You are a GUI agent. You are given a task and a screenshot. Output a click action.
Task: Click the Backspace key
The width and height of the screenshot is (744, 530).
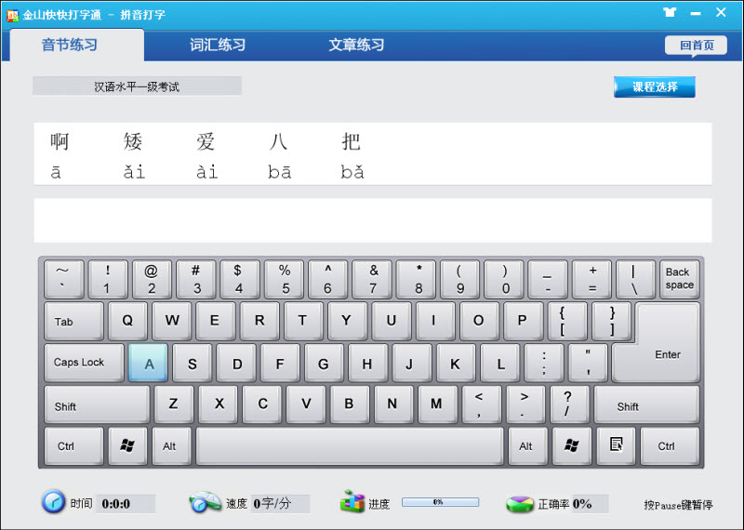click(x=679, y=279)
